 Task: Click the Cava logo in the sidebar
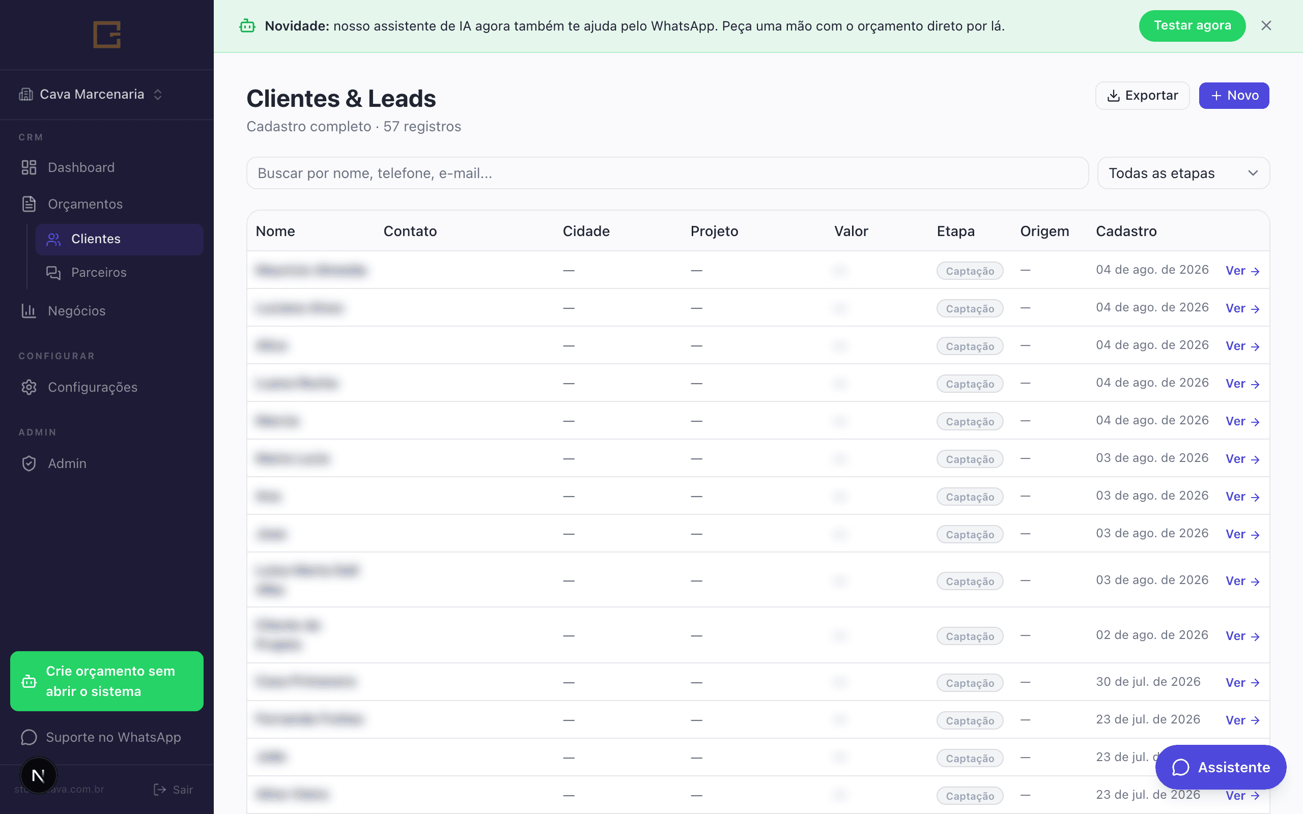click(x=106, y=35)
